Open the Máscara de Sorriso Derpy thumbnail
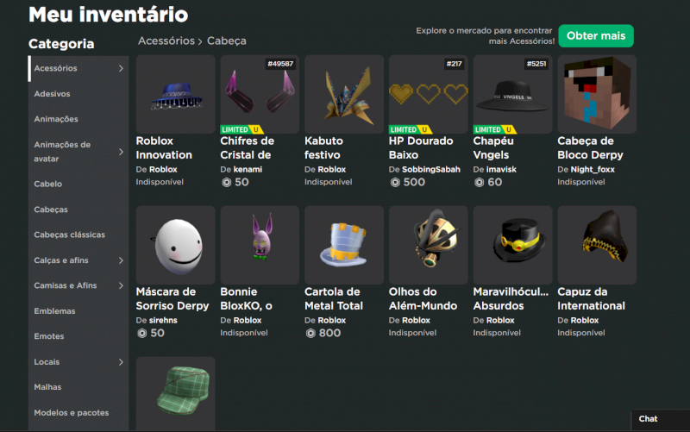The width and height of the screenshot is (690, 432). [175, 245]
